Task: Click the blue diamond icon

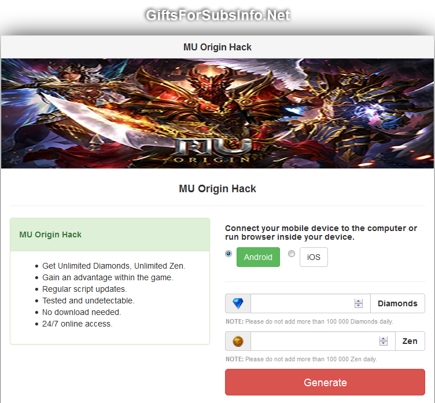Action: (x=238, y=303)
